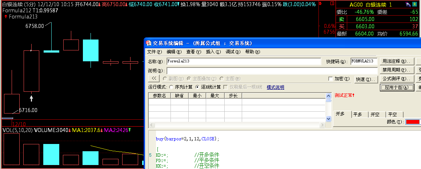421x169 pixels.
Task: Select the 序列计算 run mode radio button
Action: [171, 87]
